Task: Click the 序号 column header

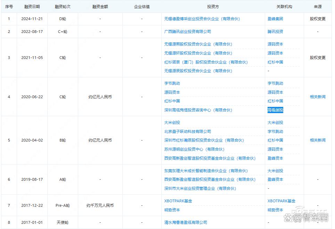Action: point(9,7)
